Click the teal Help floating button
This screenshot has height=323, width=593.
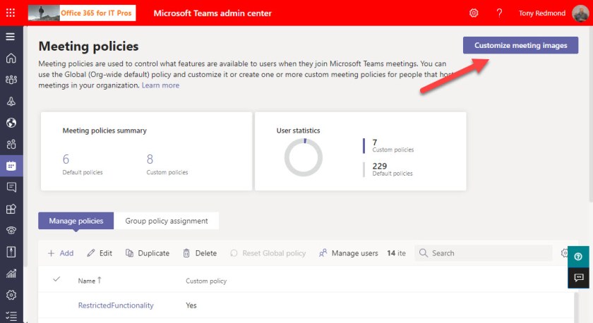point(578,257)
